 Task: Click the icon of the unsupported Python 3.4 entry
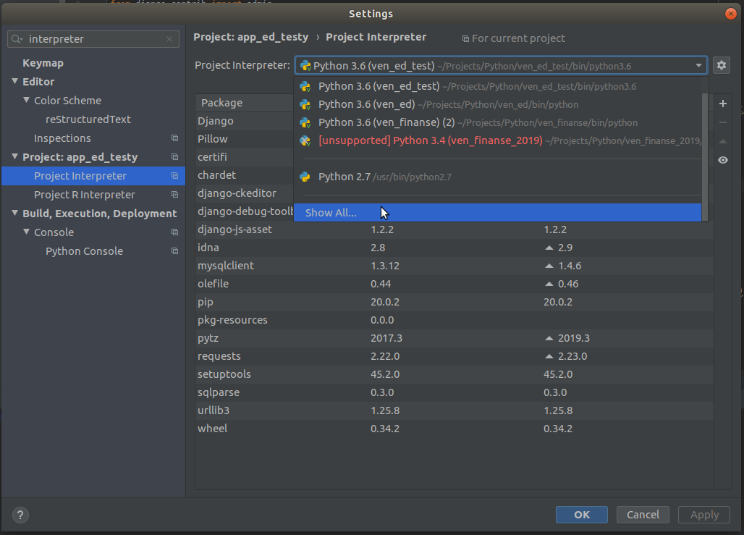point(305,140)
